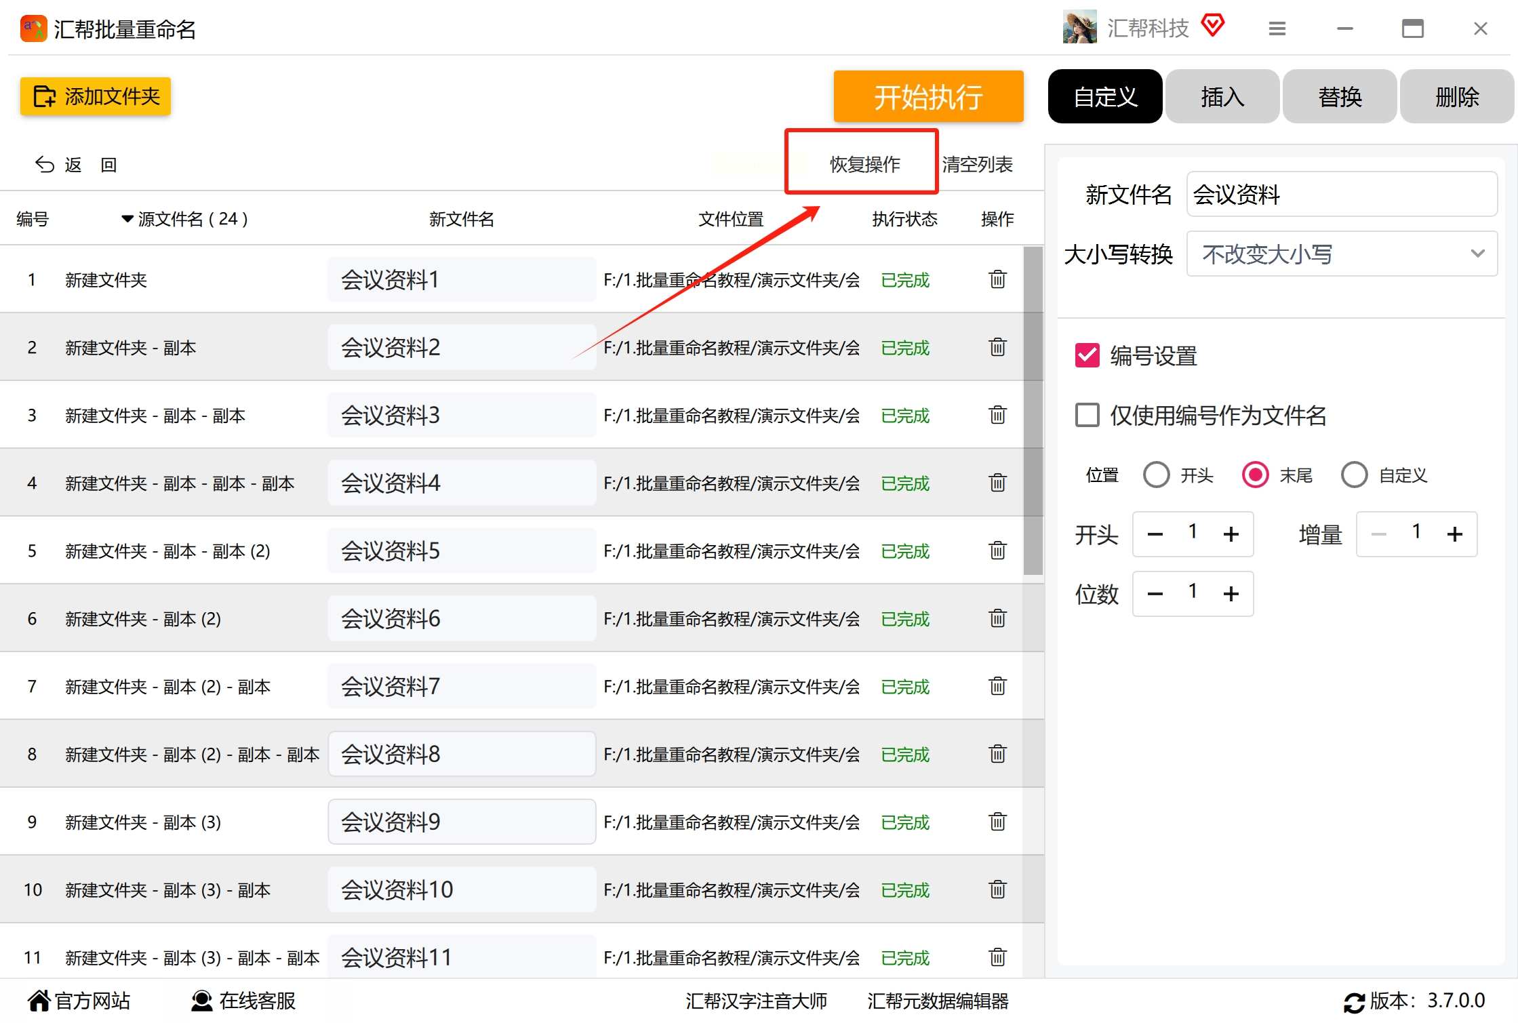Click the red VIP diamond icon
This screenshot has width=1518, height=1023.
[x=1212, y=26]
